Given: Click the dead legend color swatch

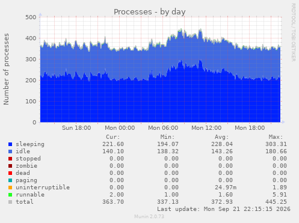Looking at the screenshot, I should pyautogui.click(x=10, y=173).
